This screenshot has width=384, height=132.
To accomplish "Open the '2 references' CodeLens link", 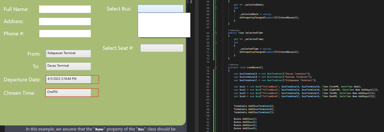I will (234, 30).
